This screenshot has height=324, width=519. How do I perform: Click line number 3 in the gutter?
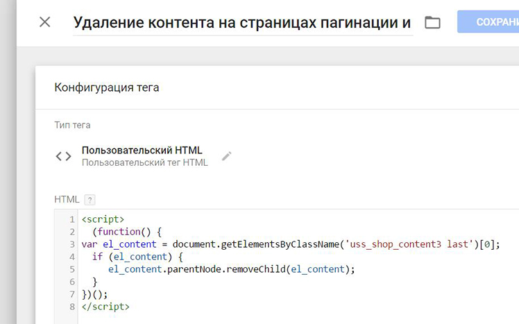click(x=72, y=245)
